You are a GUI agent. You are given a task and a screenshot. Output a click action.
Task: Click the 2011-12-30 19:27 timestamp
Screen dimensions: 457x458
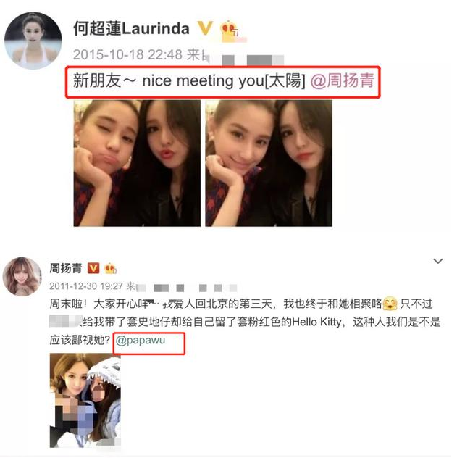(x=86, y=286)
